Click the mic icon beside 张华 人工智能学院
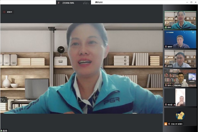Screen dimensions: 198x132 click(x=166, y=85)
